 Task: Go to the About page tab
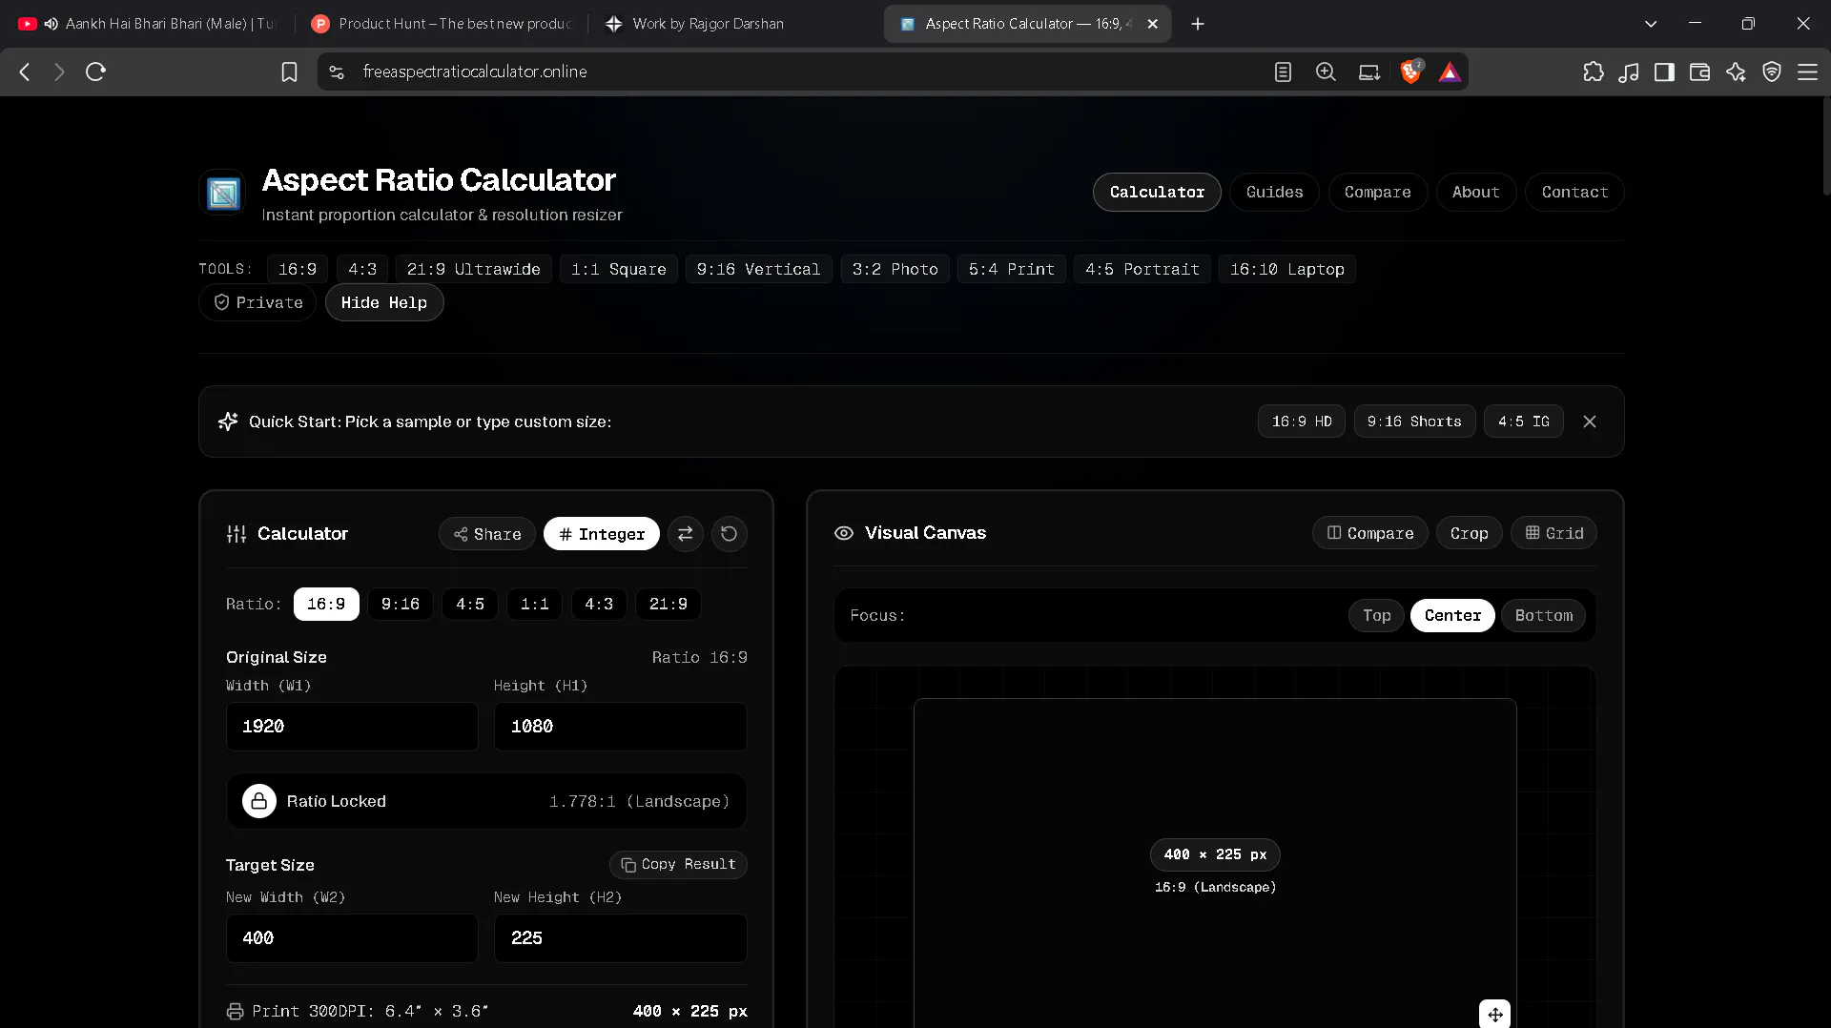click(1475, 193)
